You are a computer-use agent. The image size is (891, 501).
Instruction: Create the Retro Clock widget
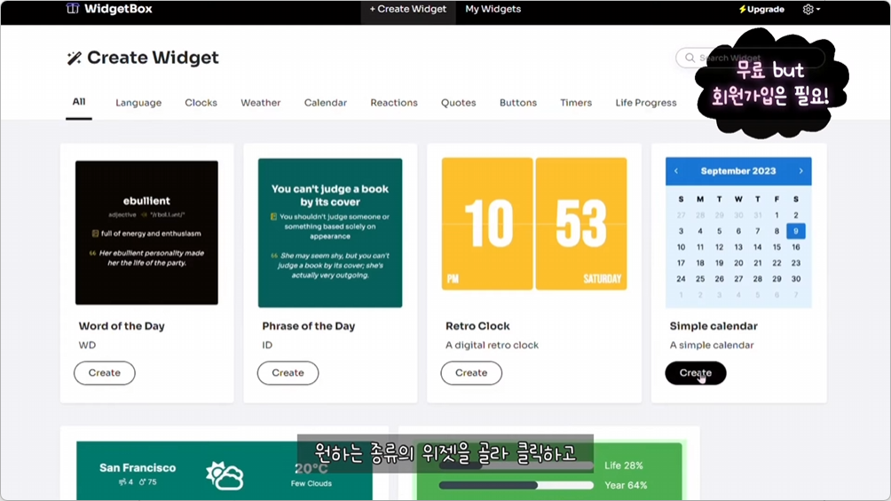471,372
